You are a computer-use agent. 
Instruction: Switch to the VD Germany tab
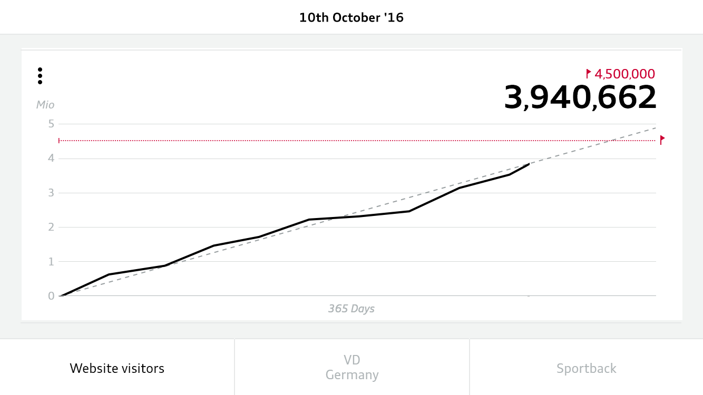click(351, 368)
